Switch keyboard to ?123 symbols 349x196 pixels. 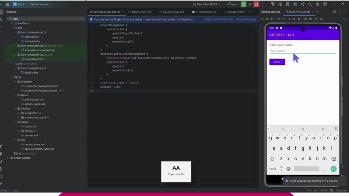click(272, 169)
